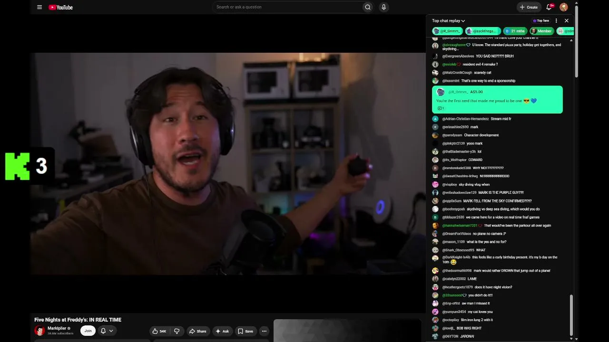Viewport: 609px width, 342px height.
Task: Select @R_Grimm_ pinned super chat chip
Action: tap(447, 31)
